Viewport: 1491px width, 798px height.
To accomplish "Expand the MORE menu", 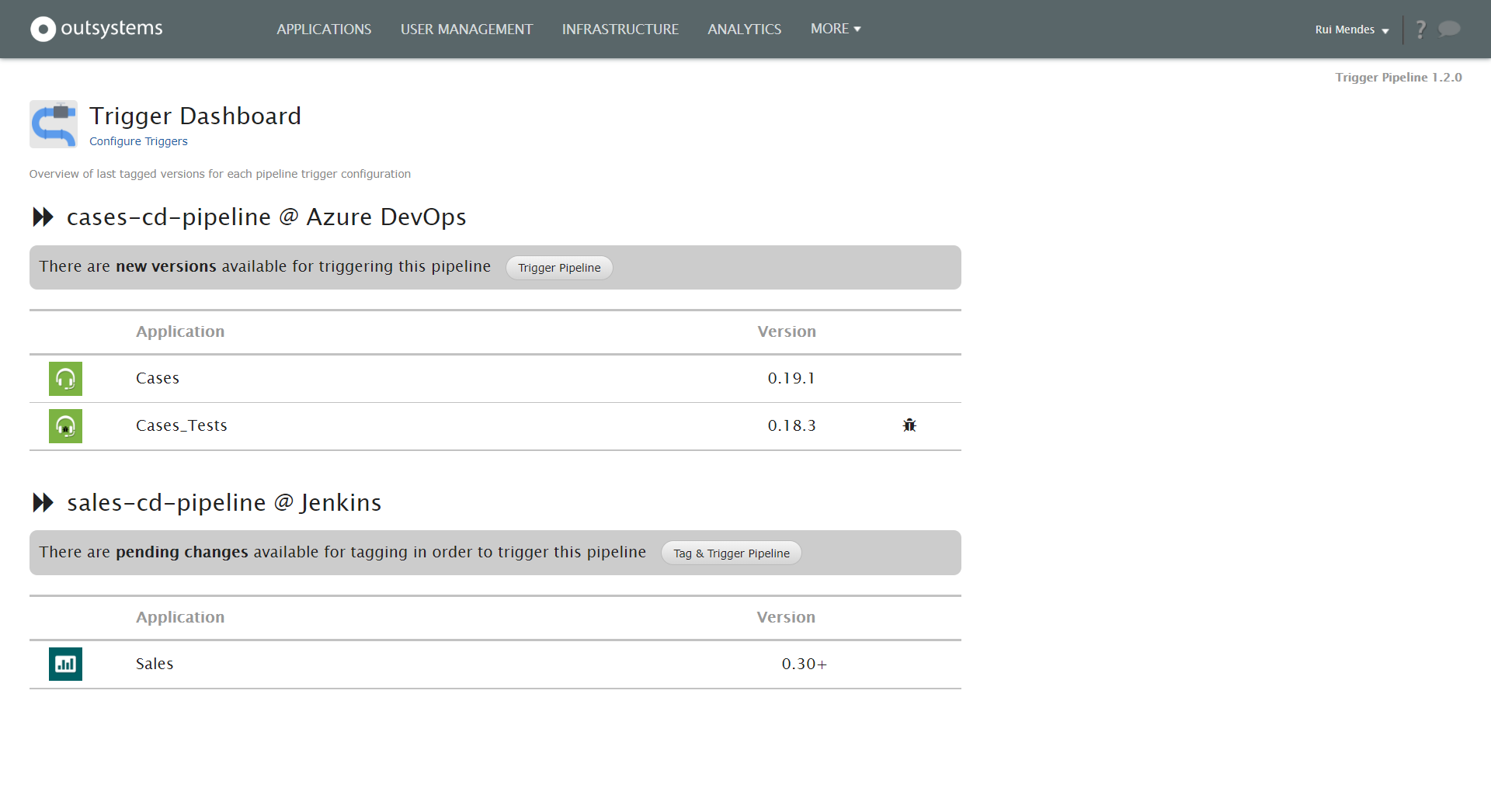I will (x=836, y=29).
